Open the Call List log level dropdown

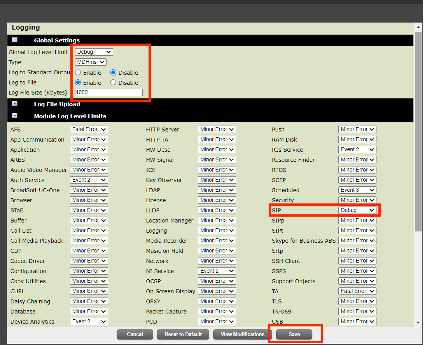coord(89,230)
